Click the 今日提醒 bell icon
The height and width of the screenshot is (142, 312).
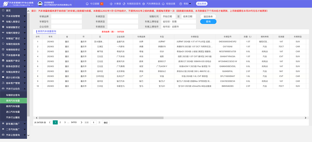[x=87, y=4]
